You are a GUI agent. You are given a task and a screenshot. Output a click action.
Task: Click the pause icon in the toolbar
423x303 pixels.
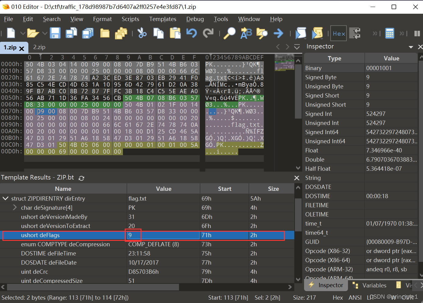(x=417, y=34)
